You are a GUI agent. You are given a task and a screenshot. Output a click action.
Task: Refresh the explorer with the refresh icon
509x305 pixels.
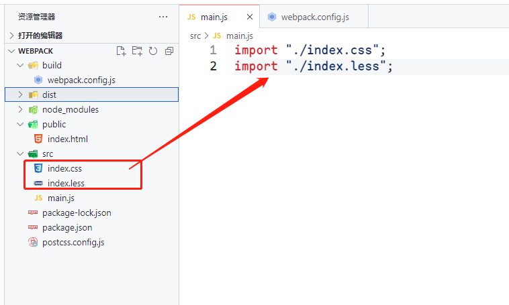[153, 51]
